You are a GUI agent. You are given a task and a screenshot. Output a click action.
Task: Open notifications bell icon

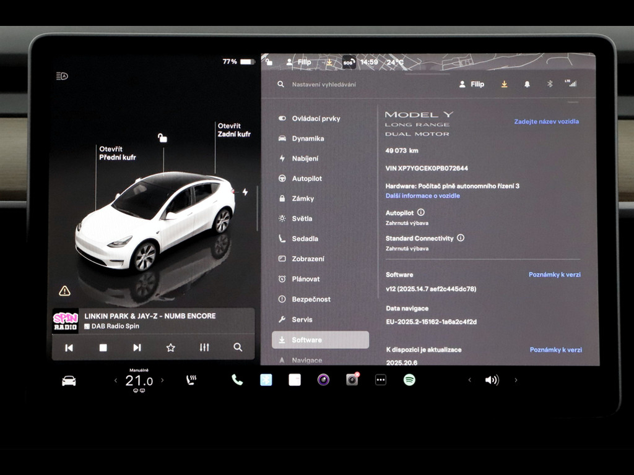click(527, 84)
